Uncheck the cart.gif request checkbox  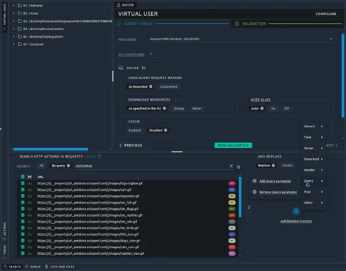(x=23, y=189)
